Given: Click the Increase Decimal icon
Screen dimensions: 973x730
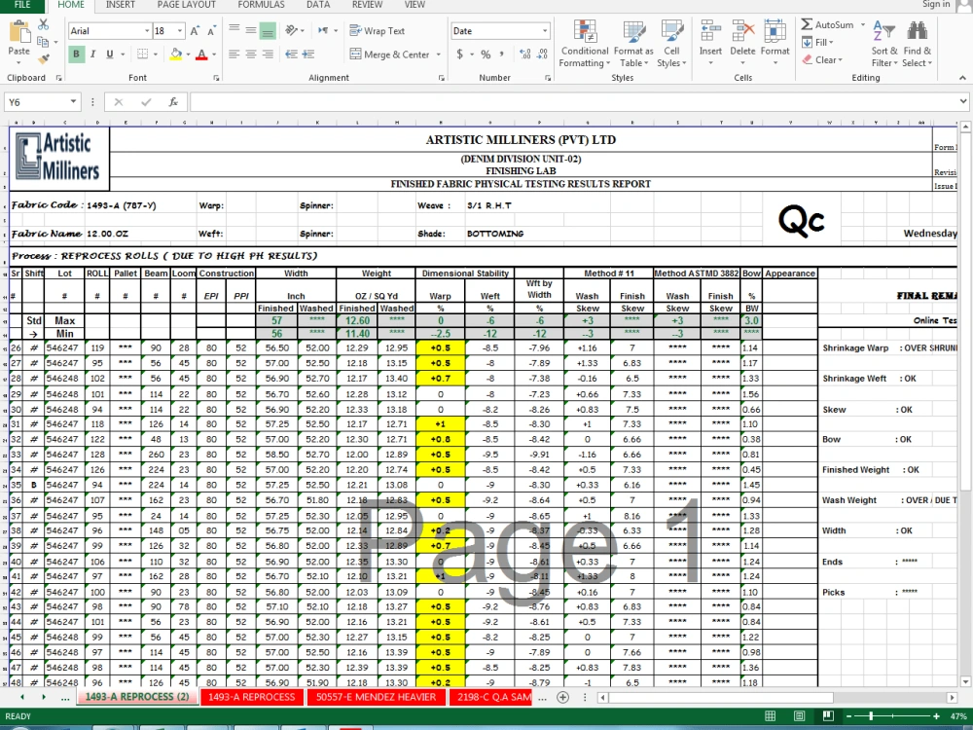Looking at the screenshot, I should 525,54.
